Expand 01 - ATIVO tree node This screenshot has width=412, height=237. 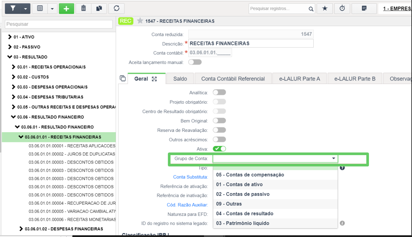coord(10,37)
